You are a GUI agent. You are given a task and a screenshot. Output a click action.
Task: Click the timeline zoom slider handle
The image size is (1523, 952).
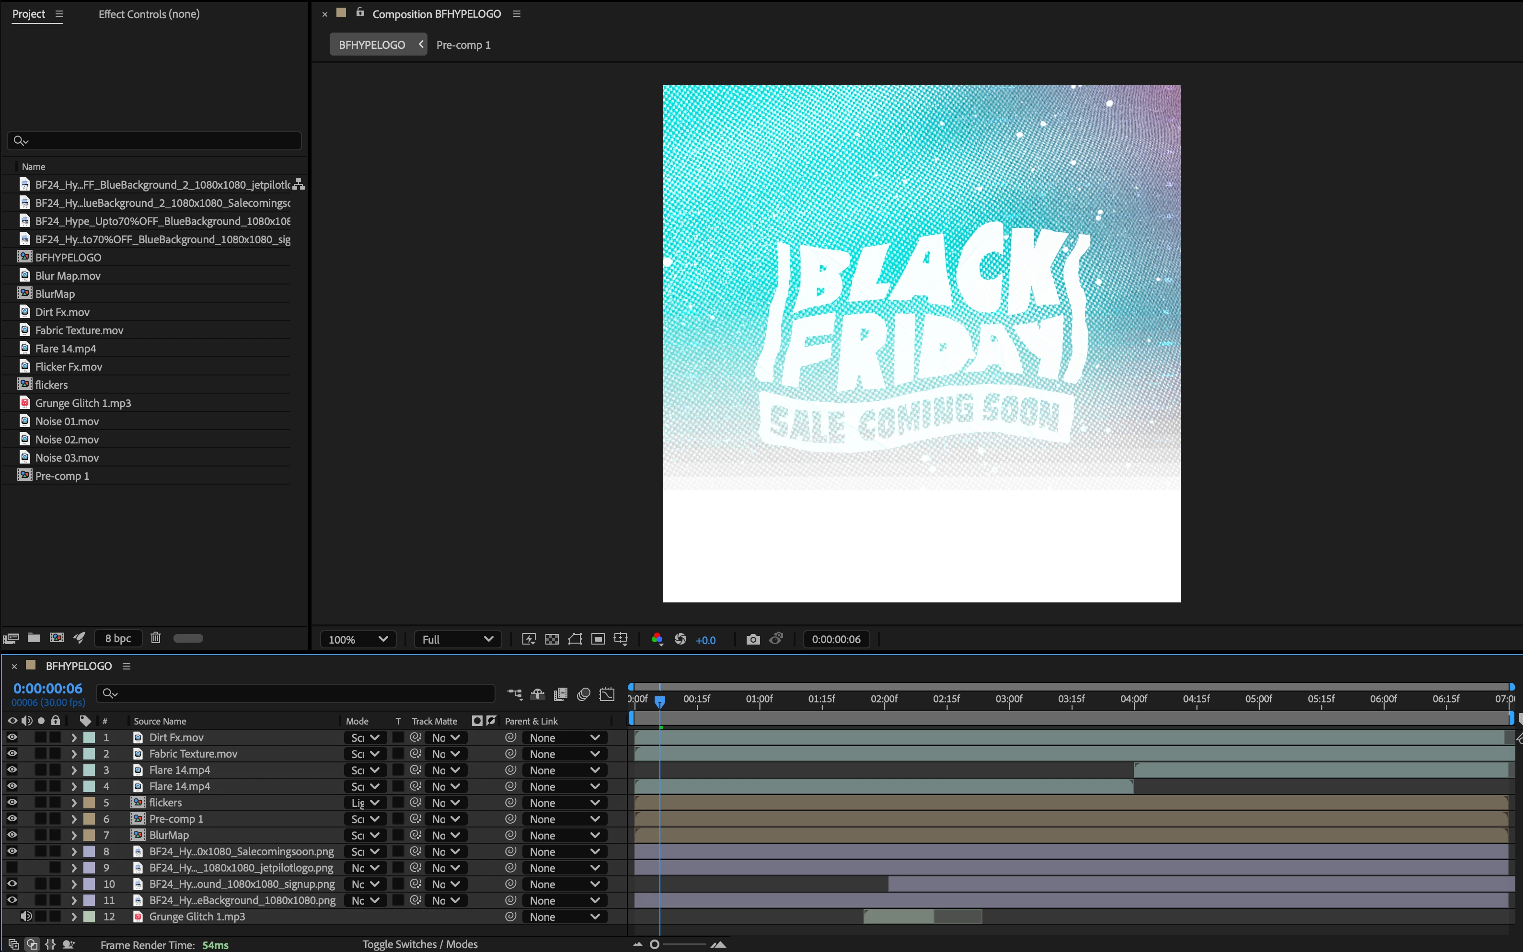point(655,944)
